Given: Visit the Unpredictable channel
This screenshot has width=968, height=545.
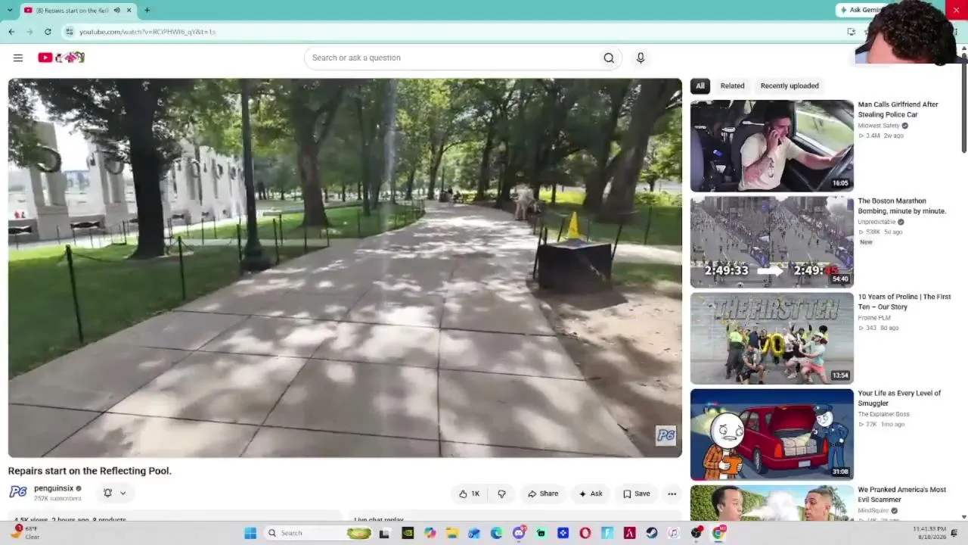Looking at the screenshot, I should click(876, 222).
